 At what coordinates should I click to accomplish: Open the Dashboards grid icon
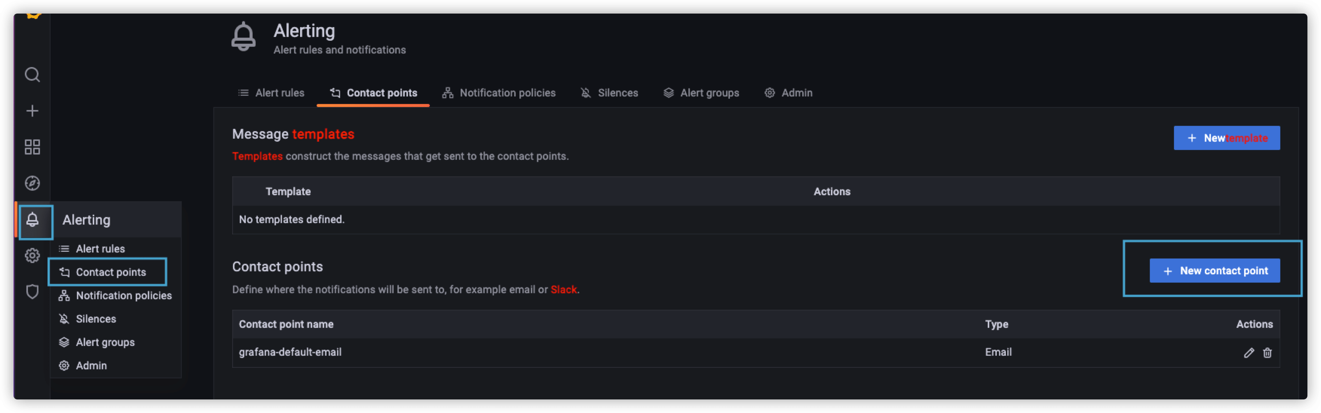click(x=32, y=147)
